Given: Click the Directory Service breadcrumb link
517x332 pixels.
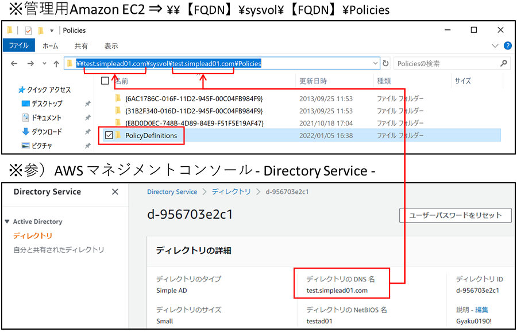Looking at the screenshot, I should tap(172, 192).
